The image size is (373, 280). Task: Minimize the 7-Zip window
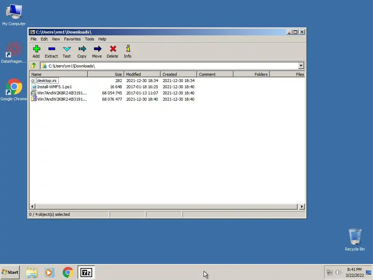click(x=289, y=32)
